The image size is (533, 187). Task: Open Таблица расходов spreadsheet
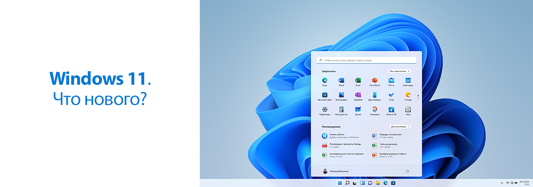pyautogui.click(x=386, y=146)
